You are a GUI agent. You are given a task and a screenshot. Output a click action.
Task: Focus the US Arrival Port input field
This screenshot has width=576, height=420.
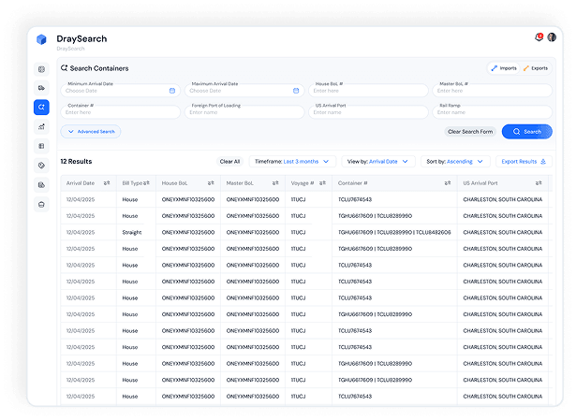point(368,112)
